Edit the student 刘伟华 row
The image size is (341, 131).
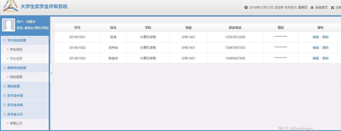click(315, 47)
